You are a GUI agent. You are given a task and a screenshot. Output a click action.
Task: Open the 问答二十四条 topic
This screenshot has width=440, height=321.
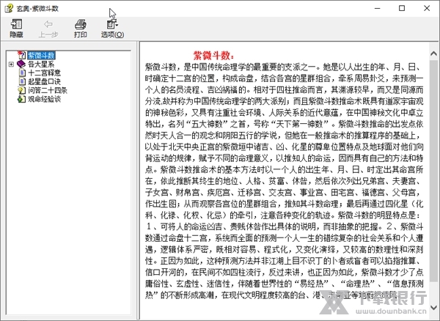(x=48, y=90)
